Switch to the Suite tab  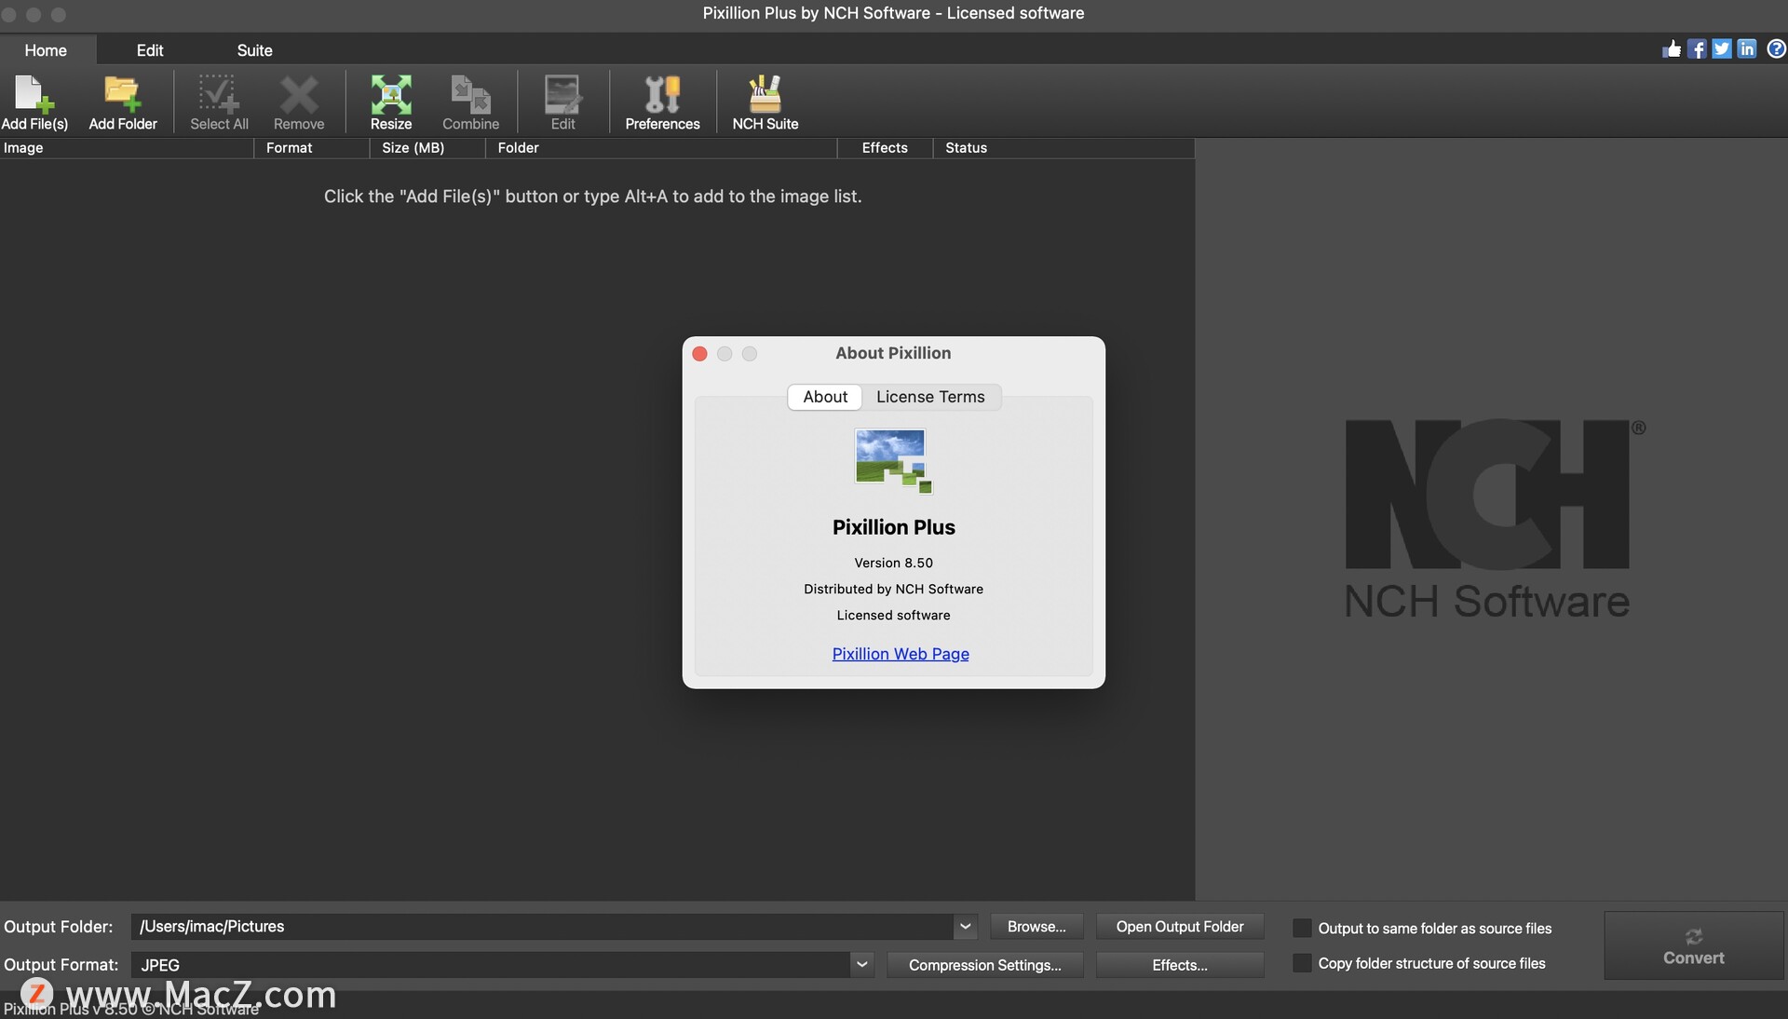(254, 50)
